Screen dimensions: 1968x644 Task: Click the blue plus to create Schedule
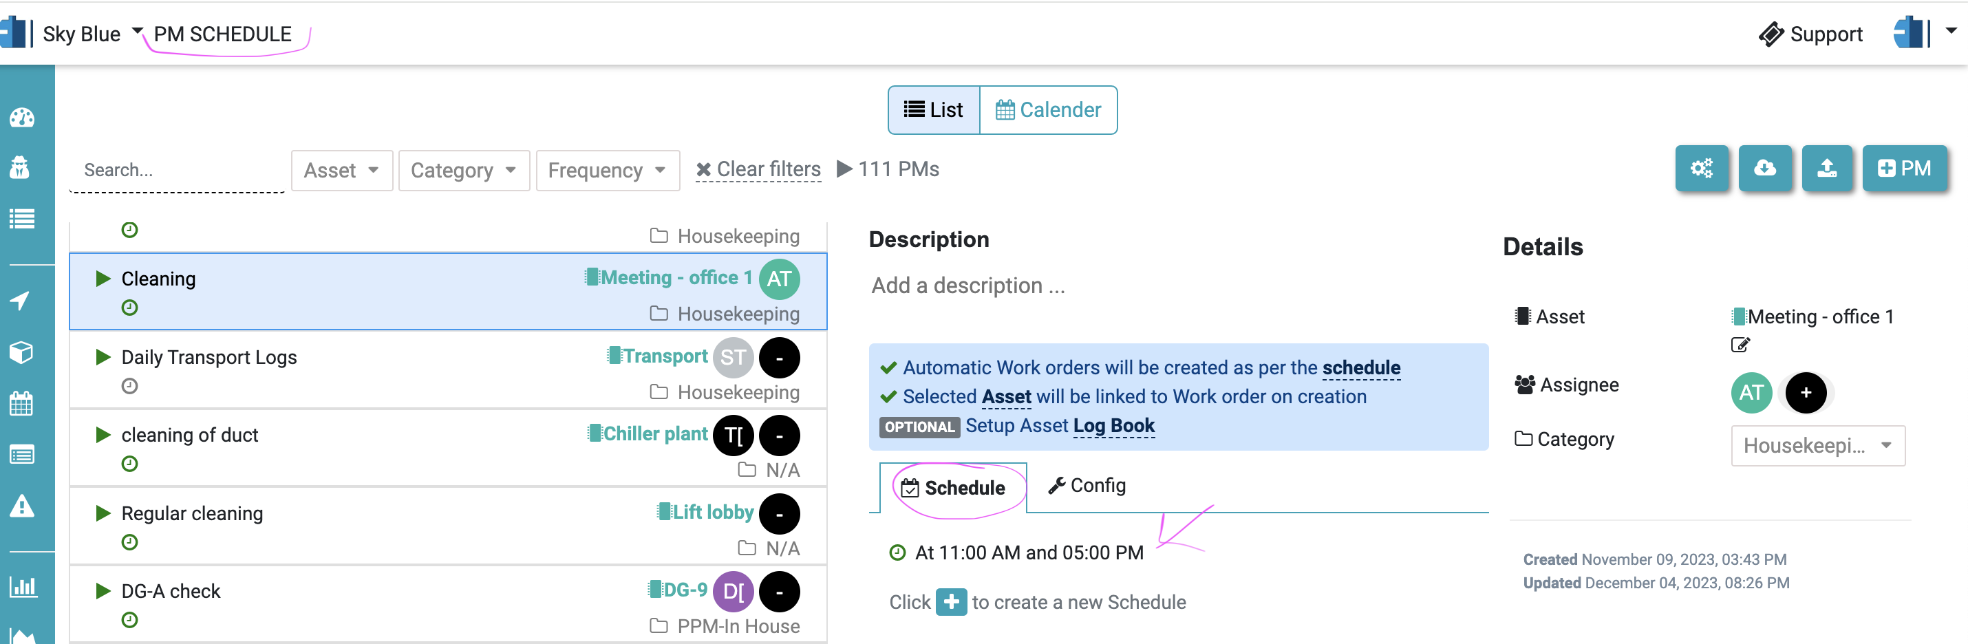tap(950, 602)
